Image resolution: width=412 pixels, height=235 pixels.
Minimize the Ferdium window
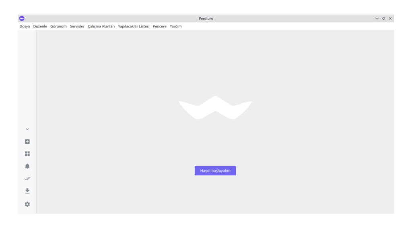point(377,19)
